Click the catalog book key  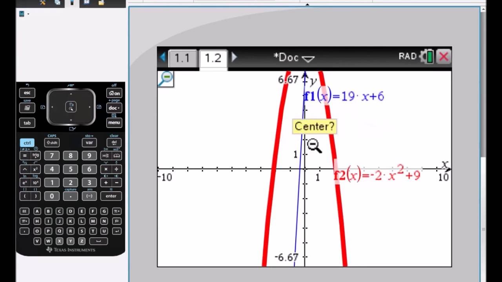click(x=117, y=156)
